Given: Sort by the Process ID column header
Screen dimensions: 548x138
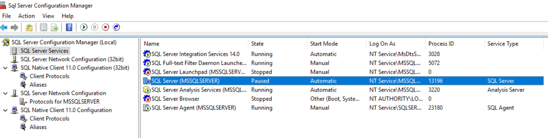Looking at the screenshot, I should (x=455, y=44).
